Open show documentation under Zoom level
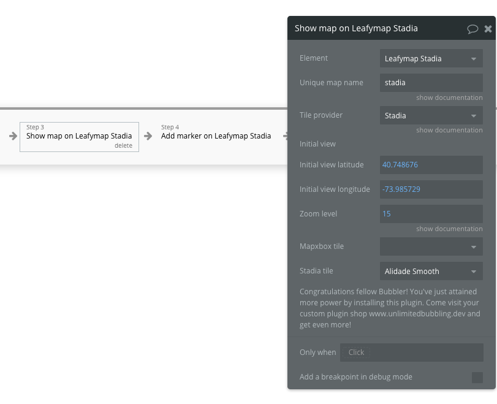 pos(449,229)
